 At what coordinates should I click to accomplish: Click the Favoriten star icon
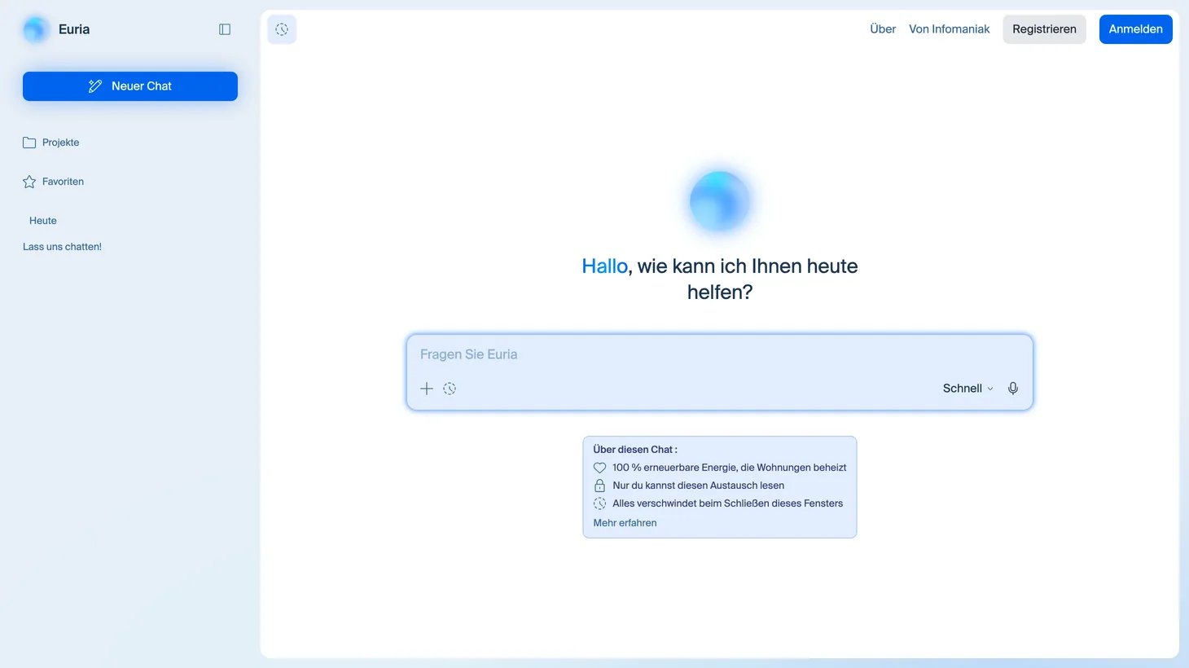click(29, 182)
